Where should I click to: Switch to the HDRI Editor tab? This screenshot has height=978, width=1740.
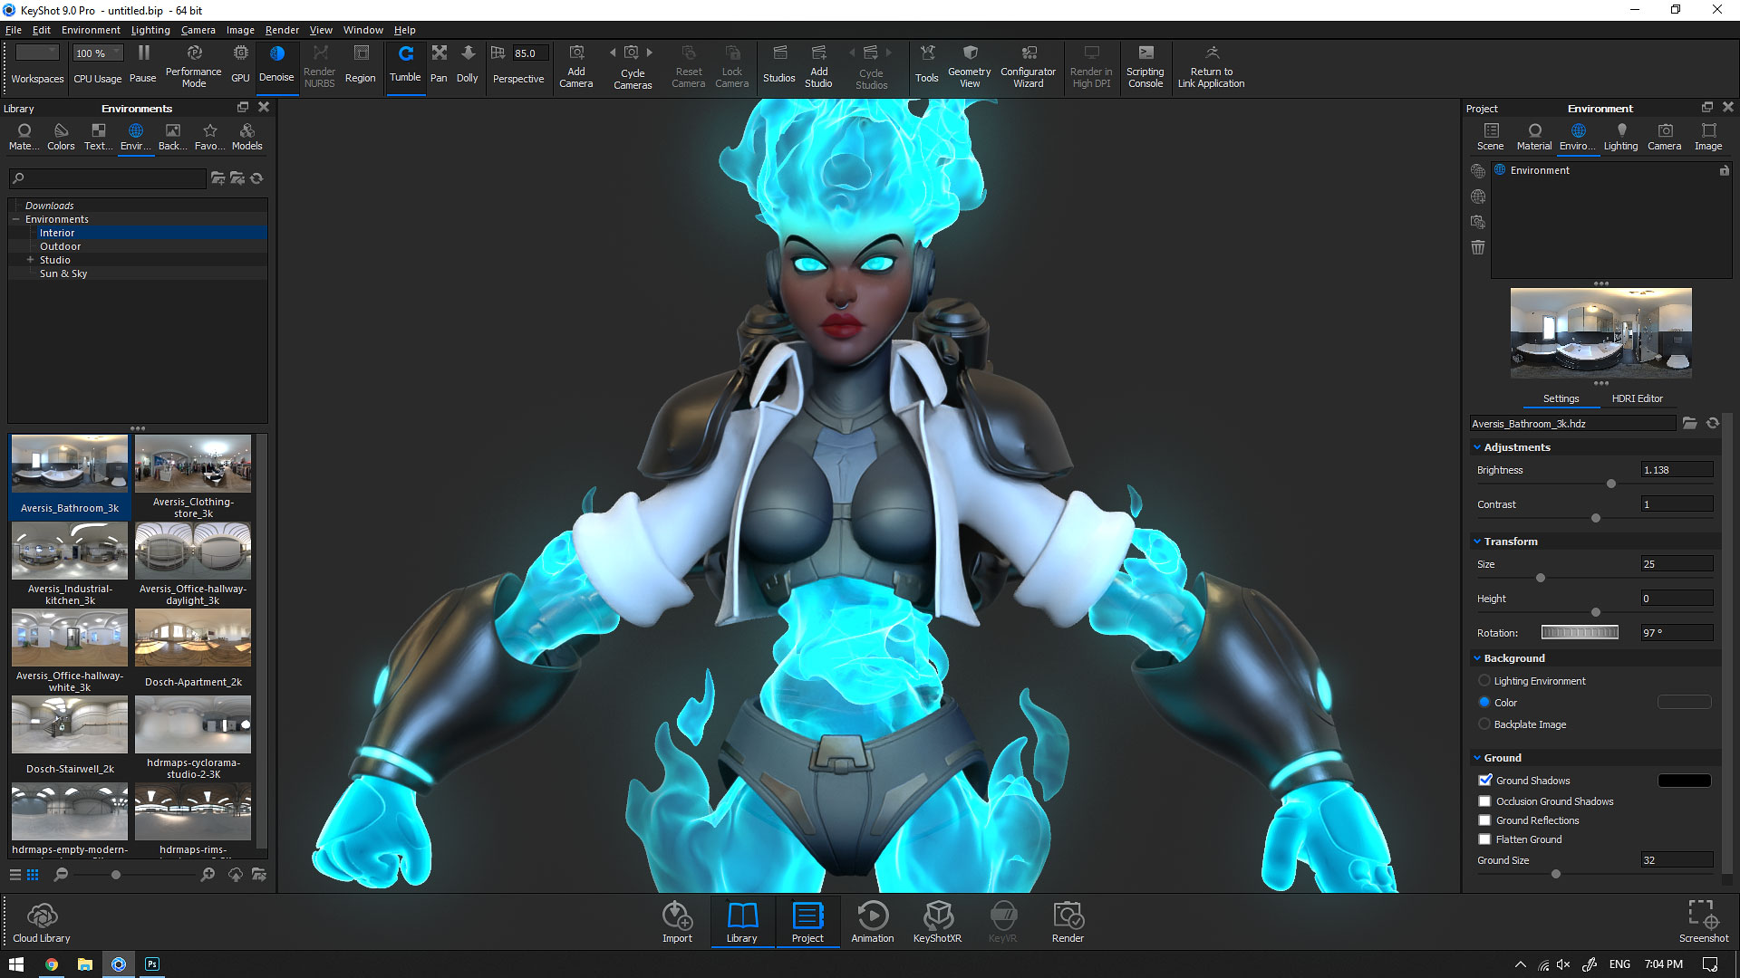pos(1637,398)
